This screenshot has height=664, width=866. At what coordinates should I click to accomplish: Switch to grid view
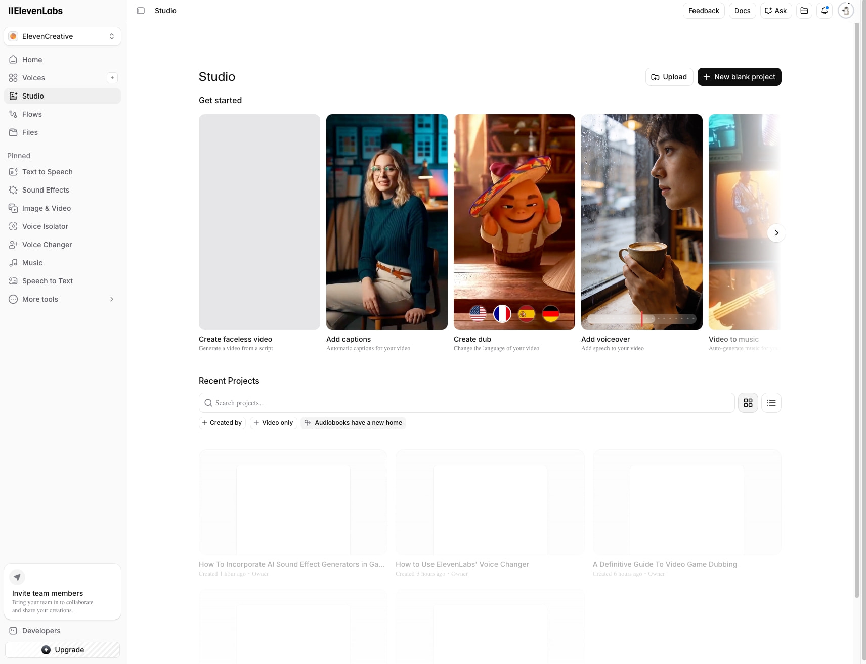pyautogui.click(x=748, y=403)
